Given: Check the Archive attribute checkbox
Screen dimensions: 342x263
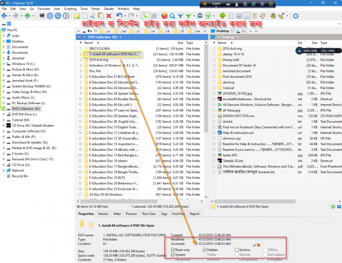Looking at the screenshot, I should tap(237, 250).
